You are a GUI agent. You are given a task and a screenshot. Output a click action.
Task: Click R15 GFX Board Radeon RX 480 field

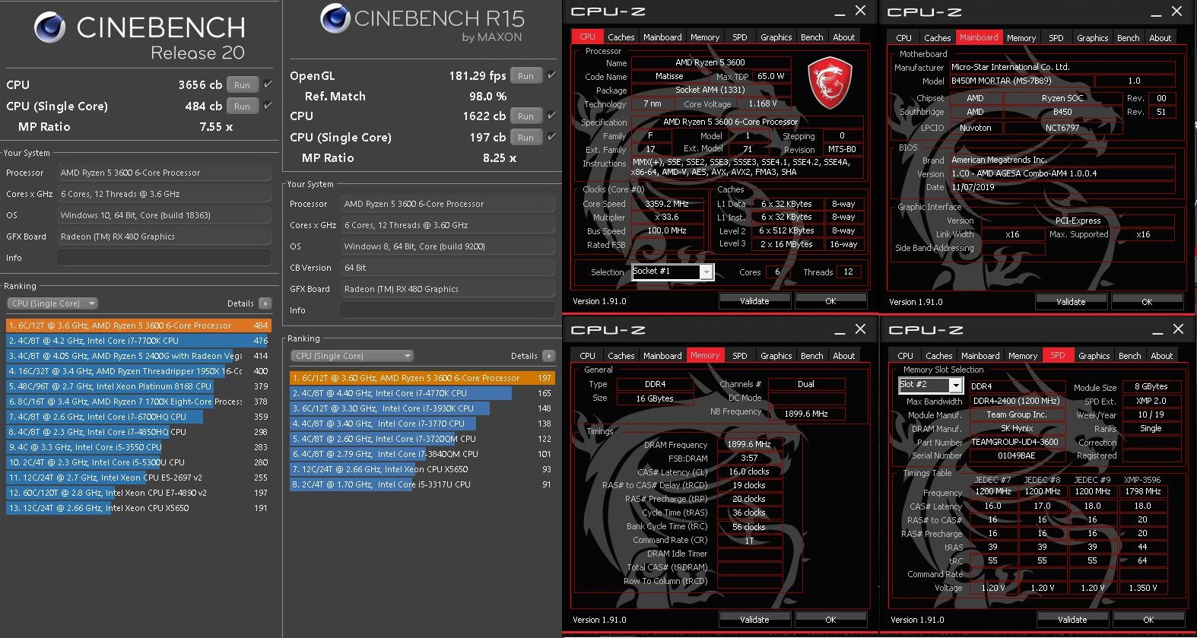pyautogui.click(x=448, y=289)
